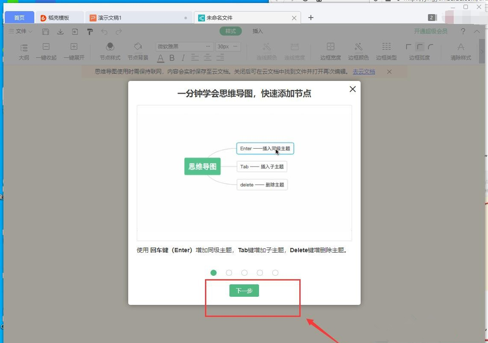Click the 连线颜色 tool
Viewport: 488px width, 343px height.
tap(267, 51)
